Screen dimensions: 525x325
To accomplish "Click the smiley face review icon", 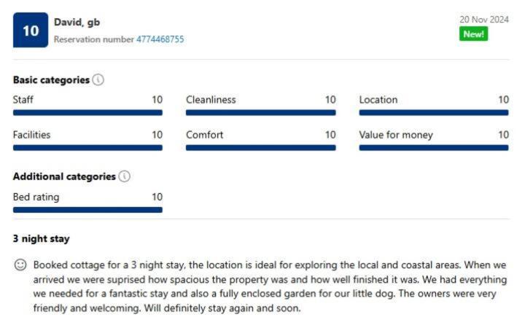I will pyautogui.click(x=20, y=265).
